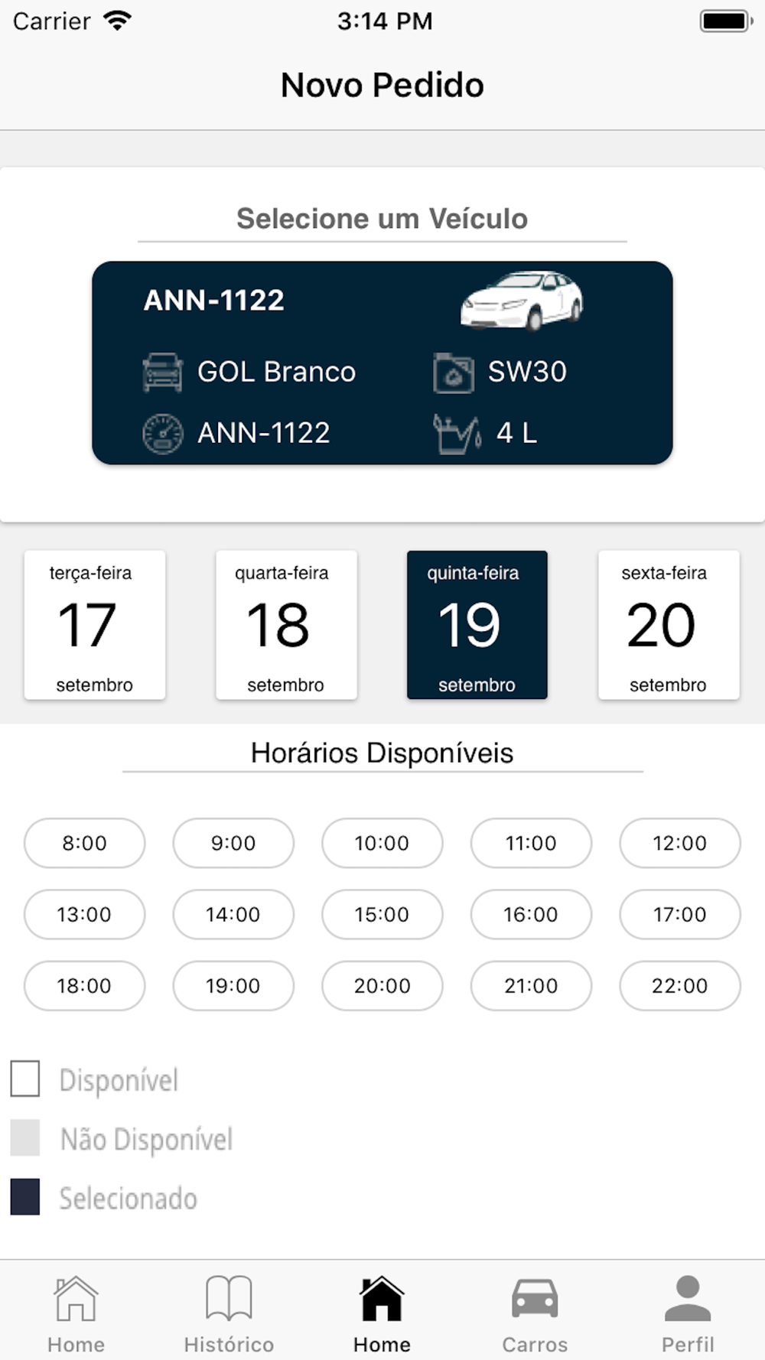
Task: Click the oil can icon beside SW30
Action: (454, 373)
